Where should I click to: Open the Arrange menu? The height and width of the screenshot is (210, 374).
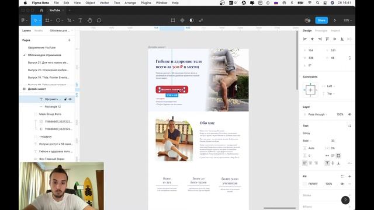(130, 3)
